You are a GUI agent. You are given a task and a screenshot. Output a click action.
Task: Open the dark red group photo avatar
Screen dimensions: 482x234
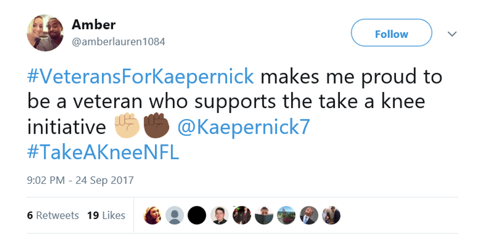point(241,215)
